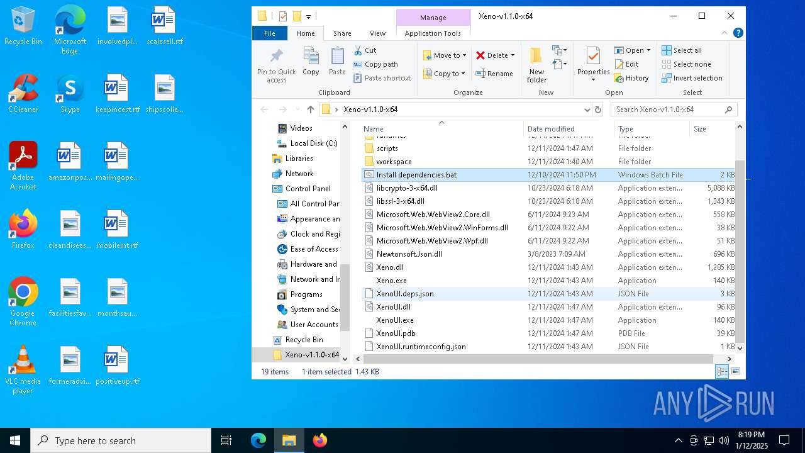Open the File menu tab

click(270, 33)
